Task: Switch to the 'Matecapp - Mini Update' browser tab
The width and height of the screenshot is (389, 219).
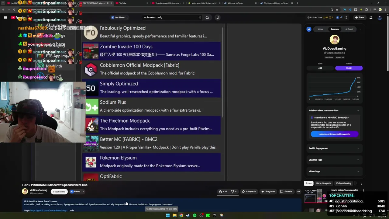Action: 204,3
